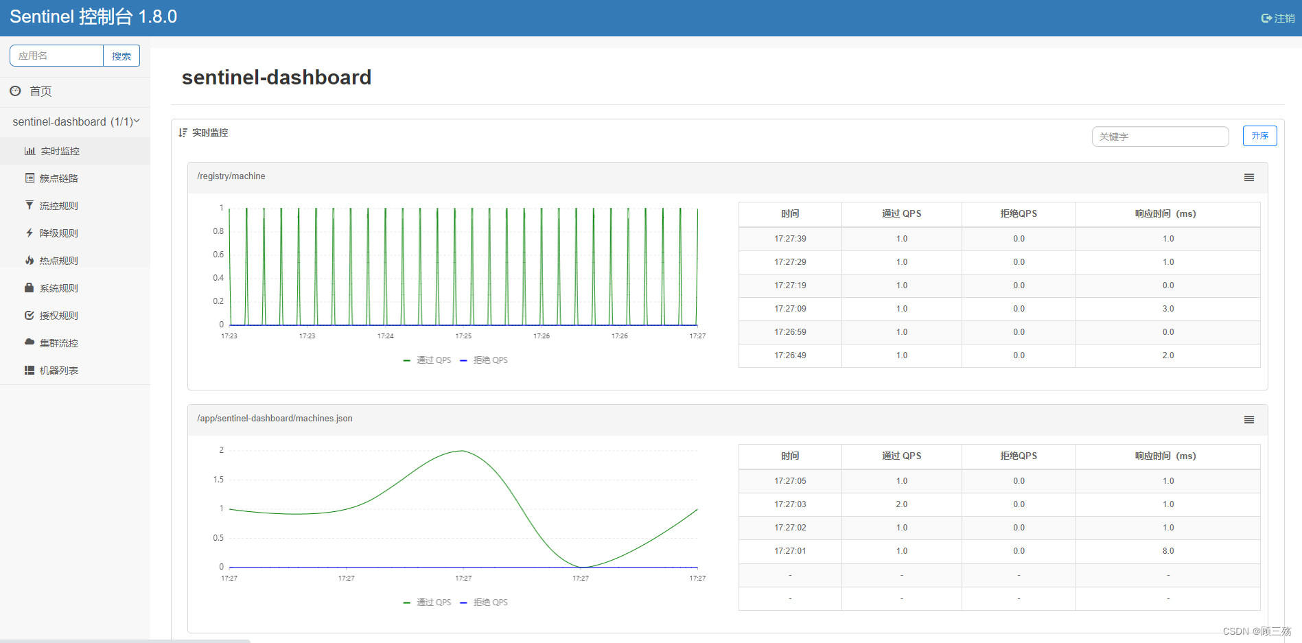
Task: Click the sort icon beside 实时监控 heading
Action: (183, 132)
